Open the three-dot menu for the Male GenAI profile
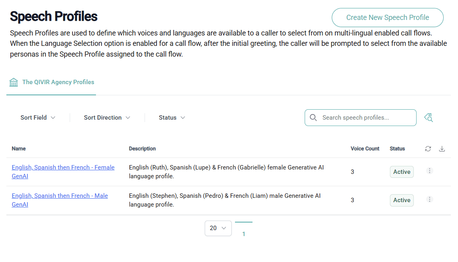Viewport: 458px width, 262px height. pos(429,199)
